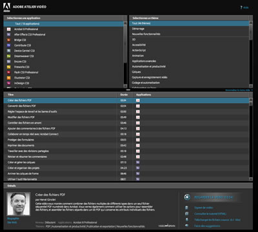
Task: Select Travailler avec des révisions partagées video
Action: coord(126,151)
